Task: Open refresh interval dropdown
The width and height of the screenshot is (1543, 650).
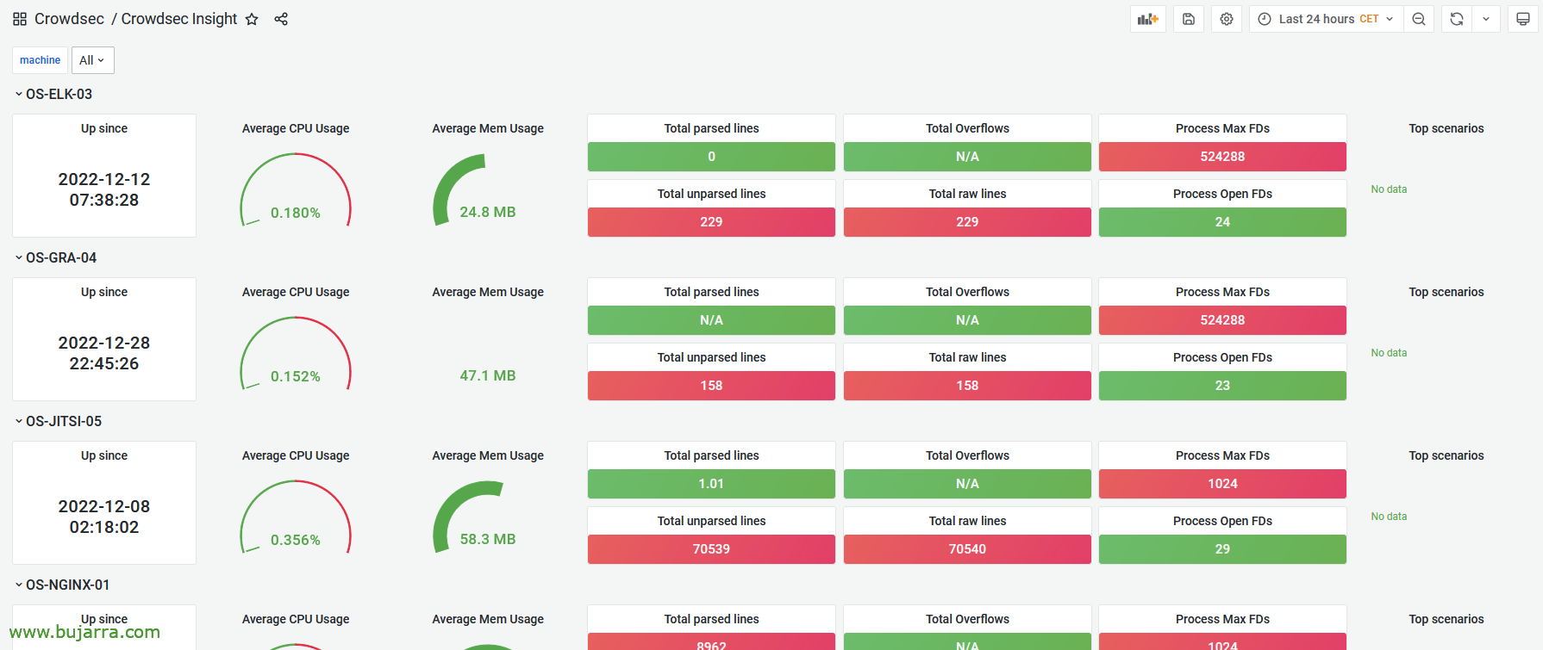Action: point(1486,19)
